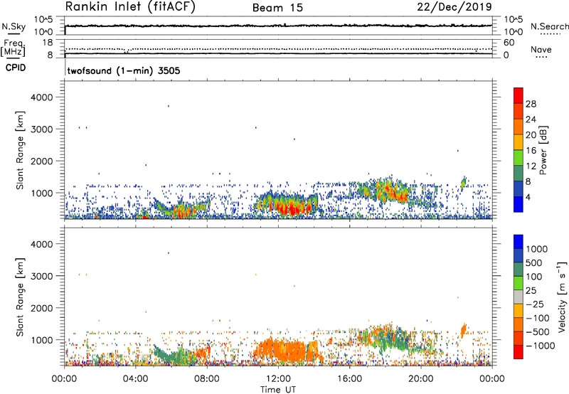Select the "24" label on the Power color bar
Viewport: 569px width, 394px height.
[531, 119]
